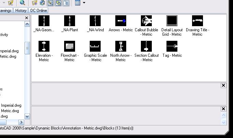233x138 pixels.
Task: Switch to the DC Online tab
Action: click(x=39, y=11)
